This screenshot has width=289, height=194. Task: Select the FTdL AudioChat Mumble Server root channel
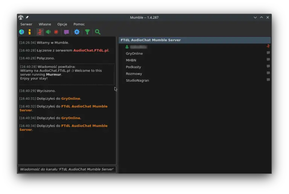click(195, 40)
